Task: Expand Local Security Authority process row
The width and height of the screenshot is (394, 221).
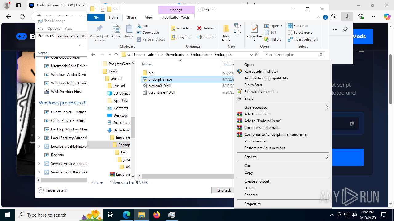Action: 39,138
